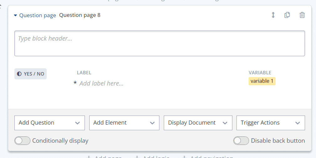The height and width of the screenshot is (158, 316).
Task: Expand the Add Element dropdown
Action: 124,123
